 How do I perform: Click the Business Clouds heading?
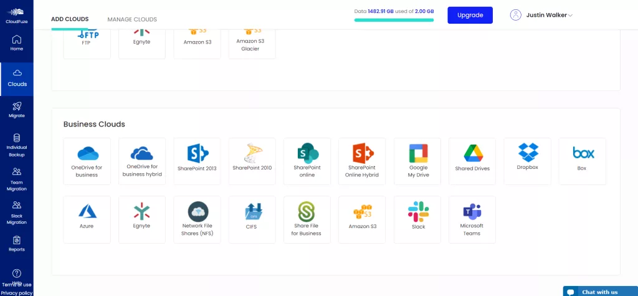pos(94,124)
